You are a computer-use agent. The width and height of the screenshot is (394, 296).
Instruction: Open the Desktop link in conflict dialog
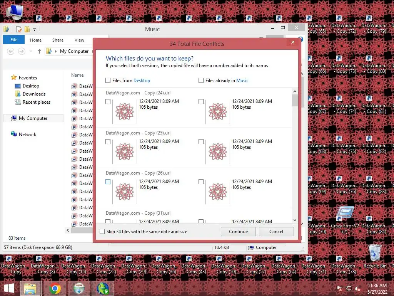142,81
